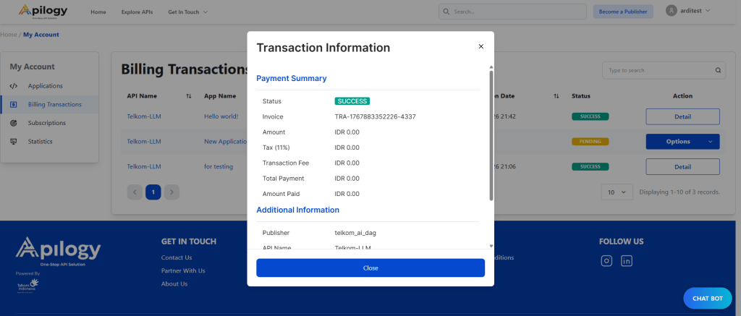This screenshot has height=316, width=741.
Task: Click the Subscriptions target icon
Action: click(14, 123)
